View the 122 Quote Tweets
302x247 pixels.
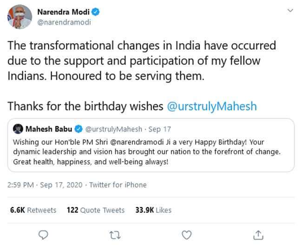(x=96, y=210)
